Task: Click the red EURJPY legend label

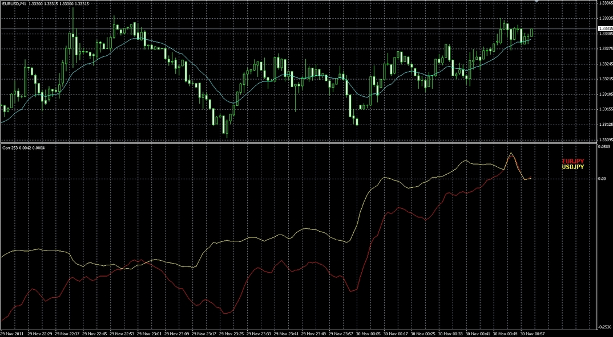Action: coord(573,162)
